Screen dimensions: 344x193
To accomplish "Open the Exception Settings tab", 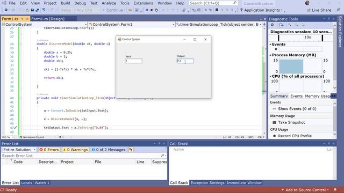I will [207, 183].
